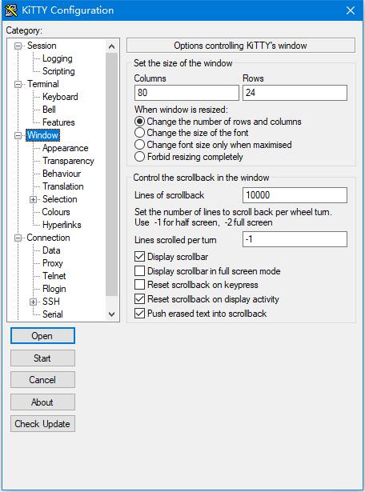Enable Display scrollbar in full screen mode
The width and height of the screenshot is (365, 492).
coord(207,271)
